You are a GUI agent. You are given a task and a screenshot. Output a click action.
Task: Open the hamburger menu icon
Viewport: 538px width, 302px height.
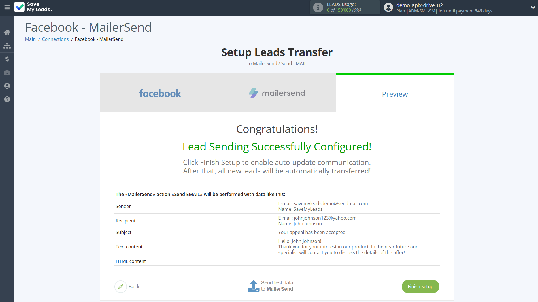coord(7,7)
